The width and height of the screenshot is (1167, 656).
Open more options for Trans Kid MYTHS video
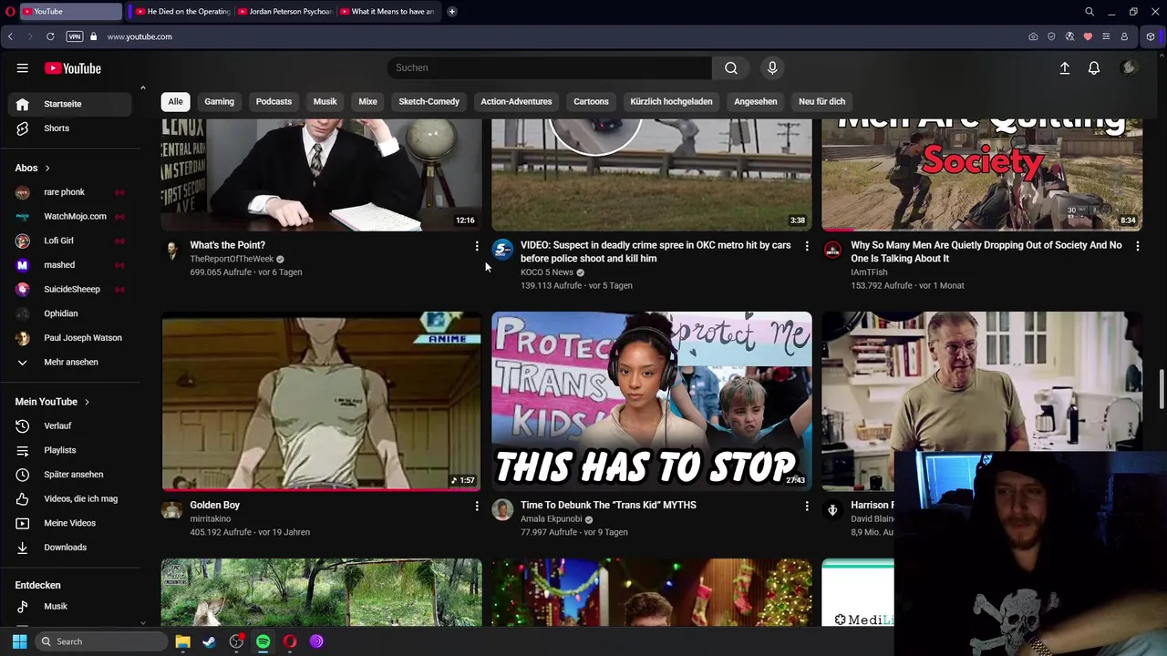(x=807, y=506)
